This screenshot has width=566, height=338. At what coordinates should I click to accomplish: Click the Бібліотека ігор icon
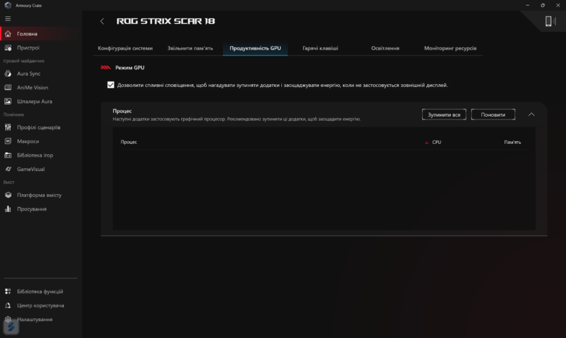pyautogui.click(x=8, y=155)
